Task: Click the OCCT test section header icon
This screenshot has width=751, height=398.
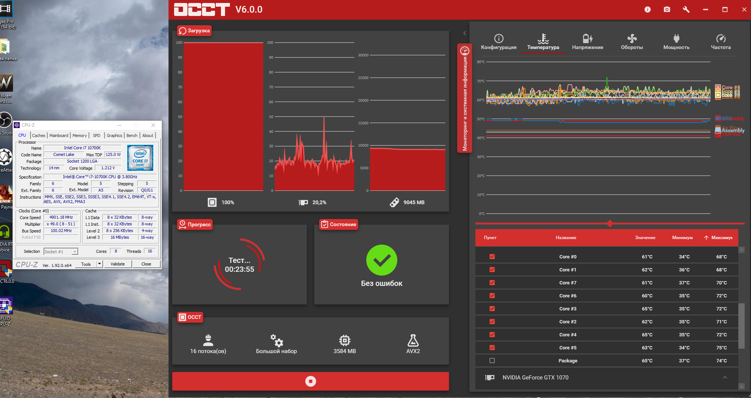Action: click(x=182, y=317)
